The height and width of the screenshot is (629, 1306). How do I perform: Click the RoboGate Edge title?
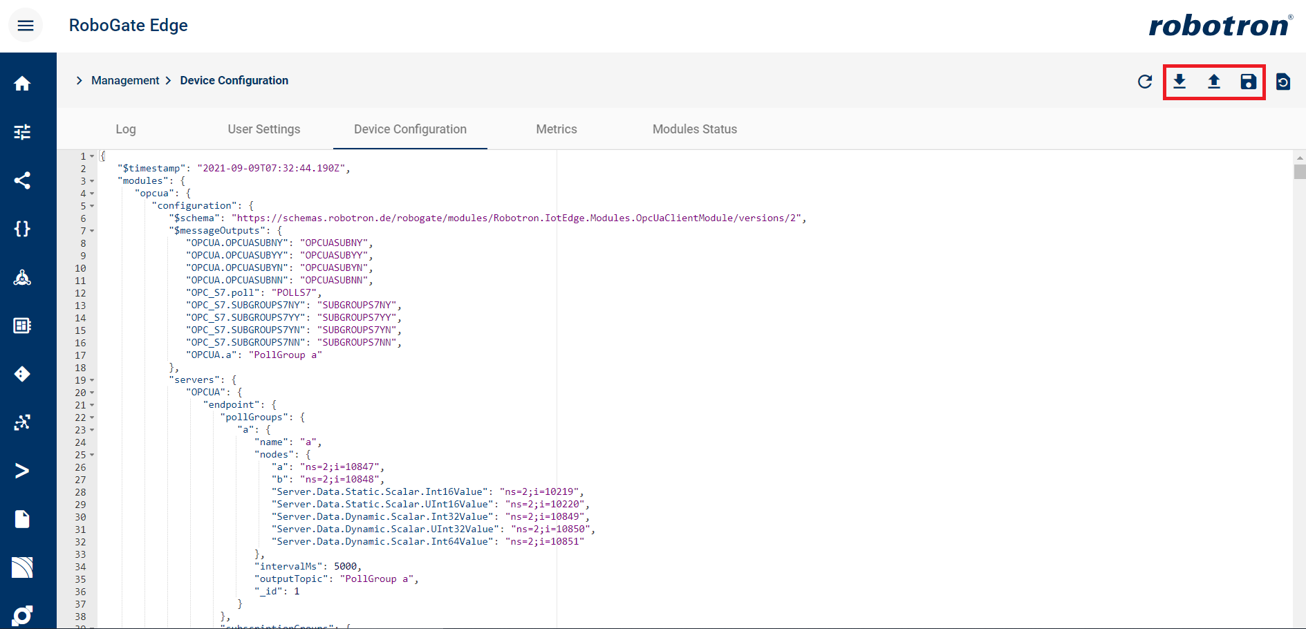[129, 26]
